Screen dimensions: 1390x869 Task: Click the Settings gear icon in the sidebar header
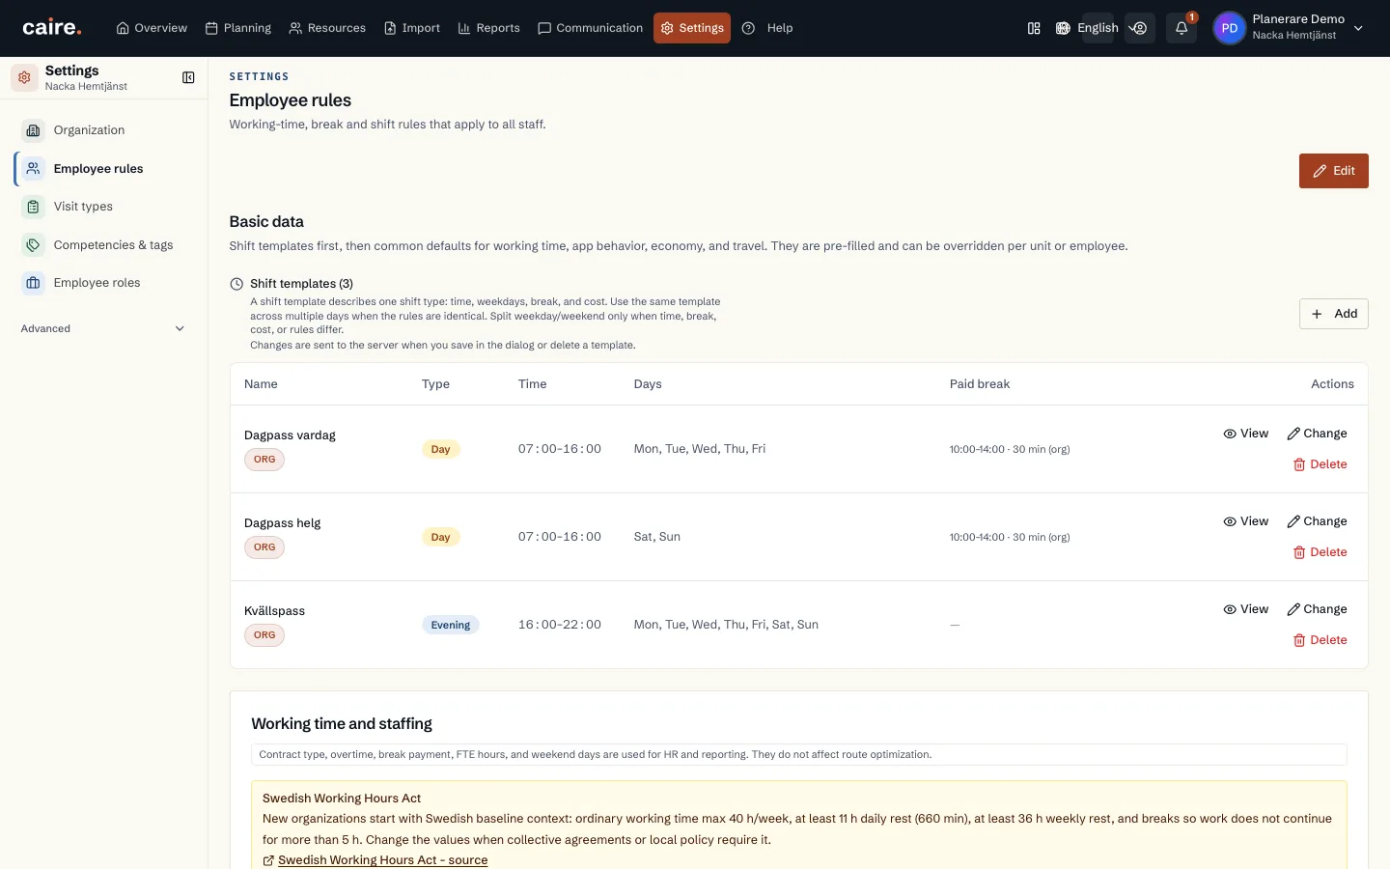(24, 77)
